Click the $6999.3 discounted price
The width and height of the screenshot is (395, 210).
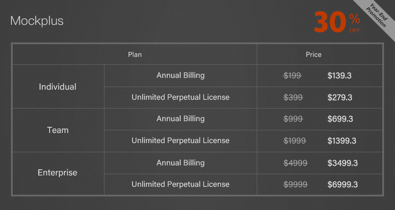click(x=343, y=185)
